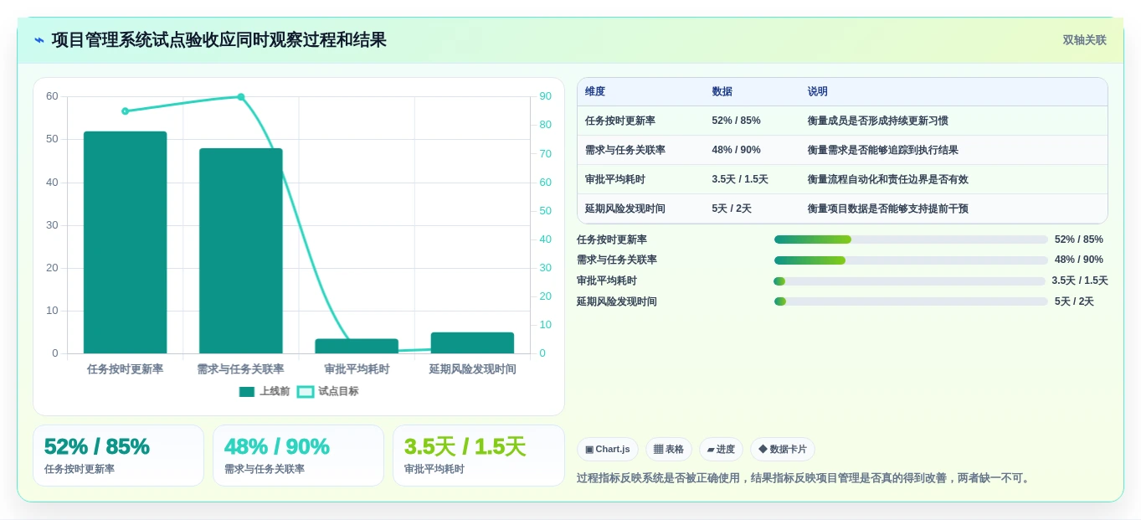
Task: Click the 衡量项目数据是否能够支持提前干预 description
Action: (888, 209)
